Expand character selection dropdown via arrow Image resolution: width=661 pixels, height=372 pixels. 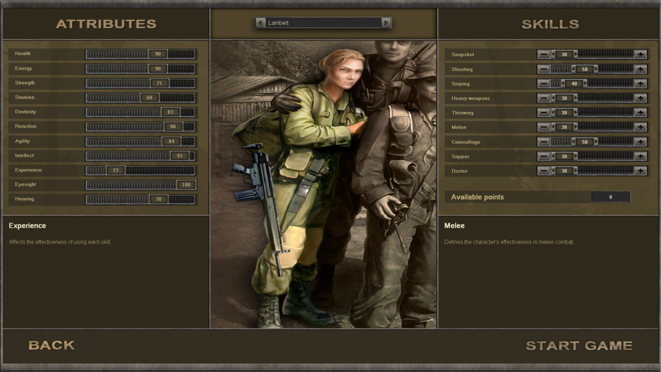(x=387, y=23)
